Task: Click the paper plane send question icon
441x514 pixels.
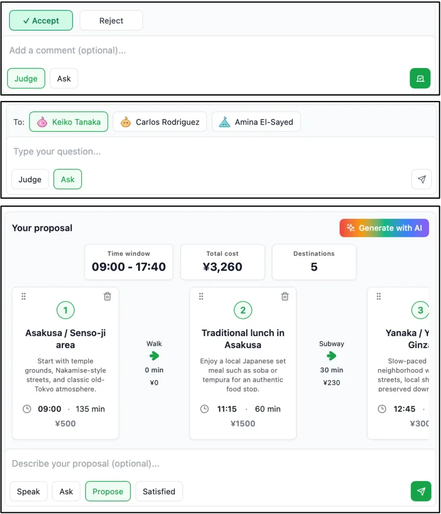Action: click(x=421, y=180)
